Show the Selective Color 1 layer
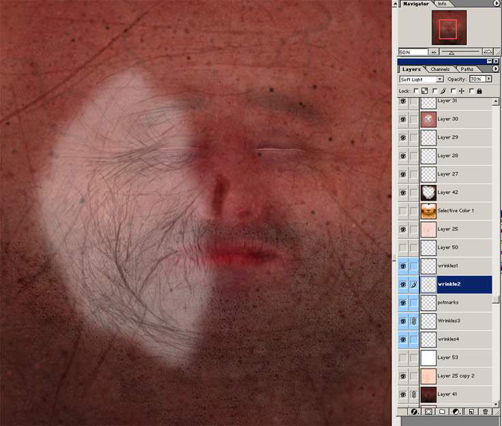502x426 pixels. [x=403, y=211]
